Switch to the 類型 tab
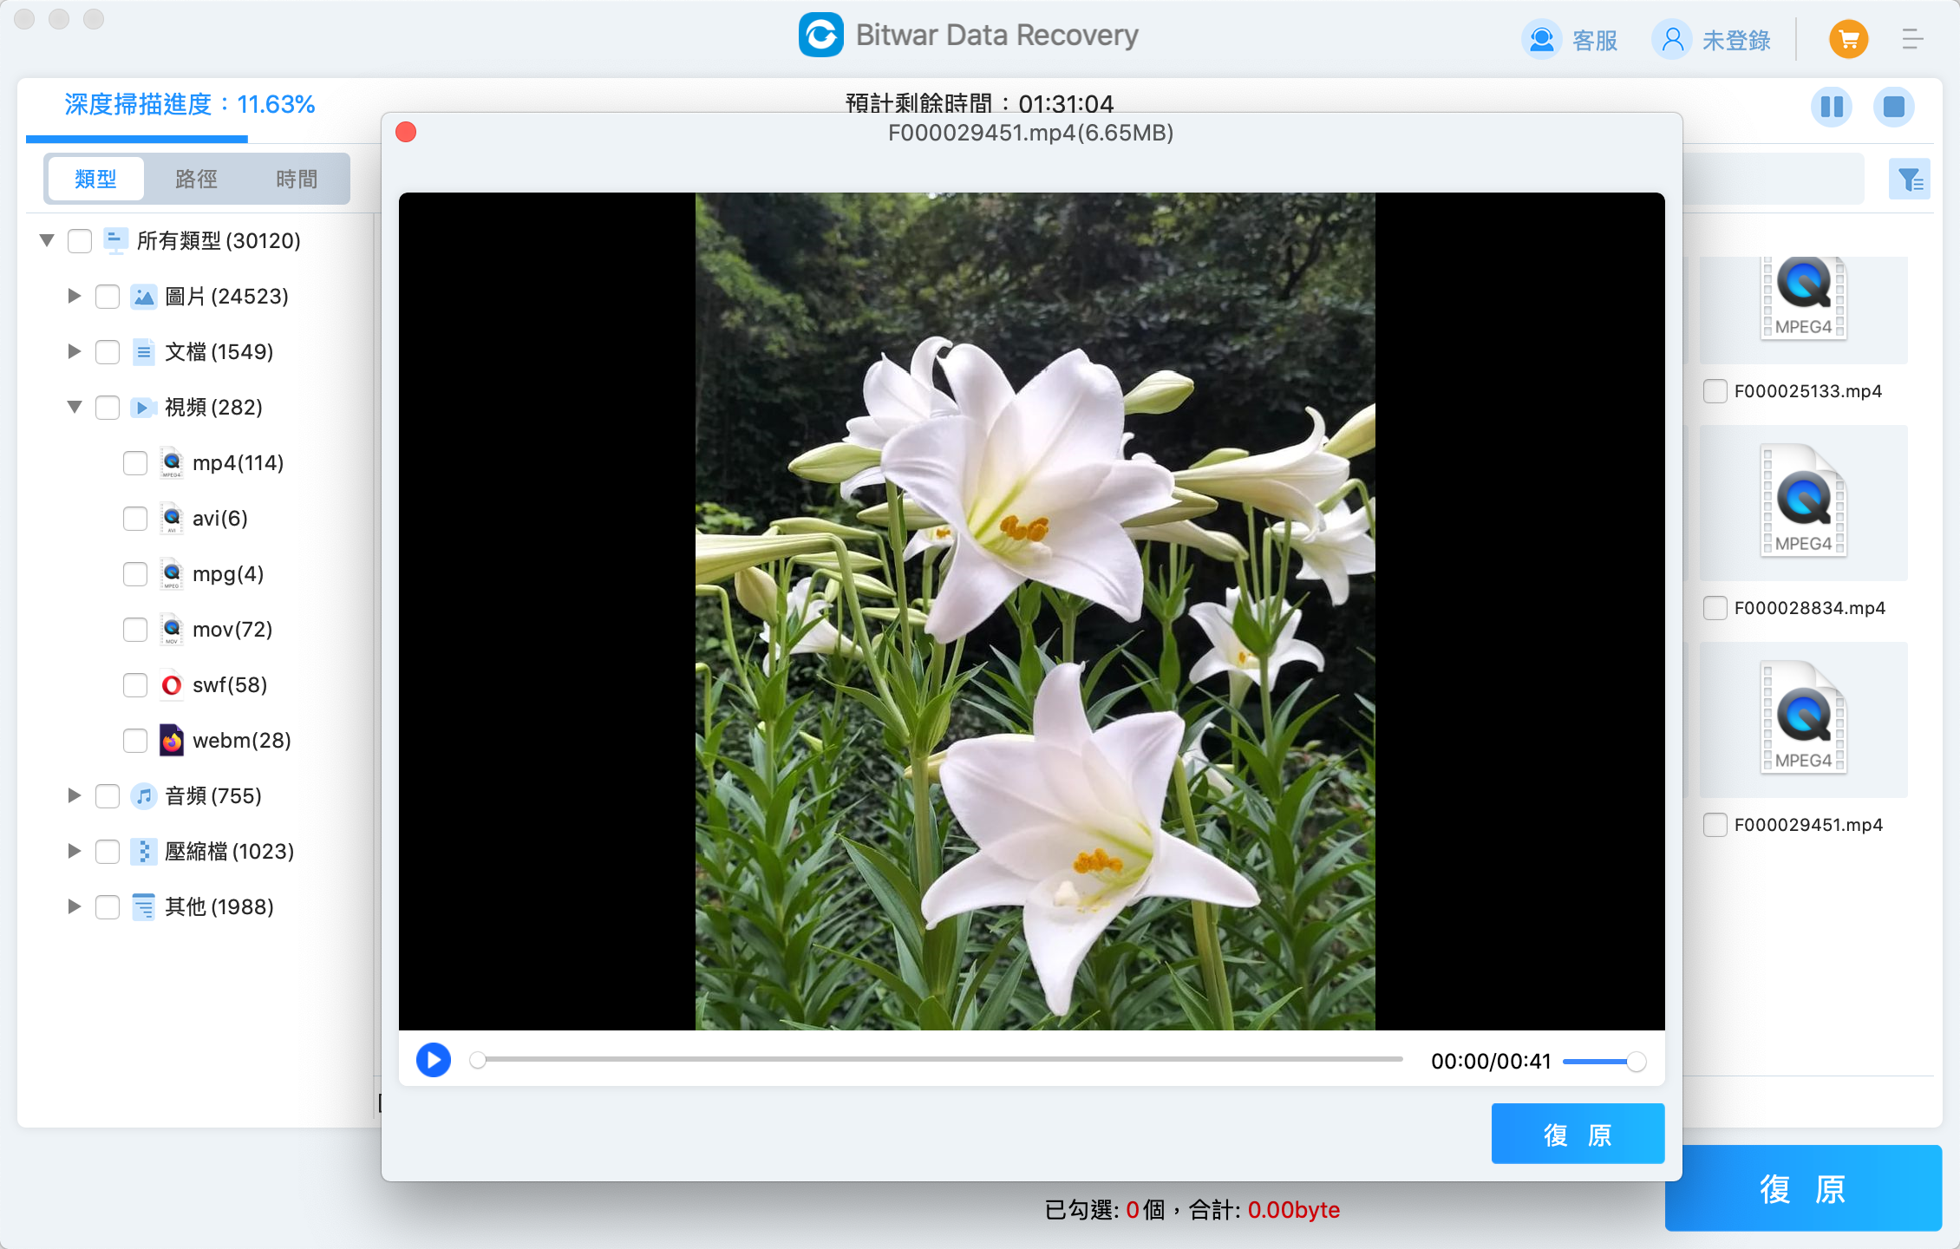 (96, 180)
